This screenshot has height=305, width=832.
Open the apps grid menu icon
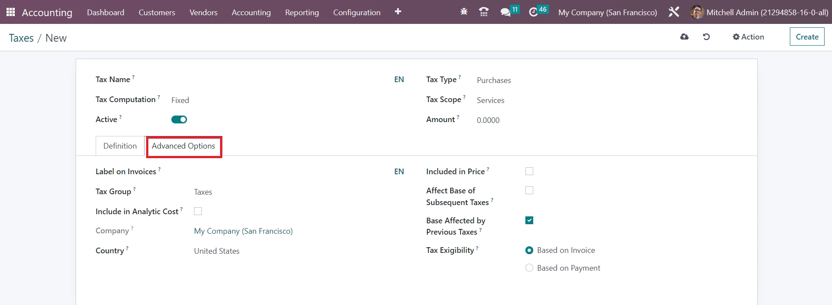(x=10, y=12)
